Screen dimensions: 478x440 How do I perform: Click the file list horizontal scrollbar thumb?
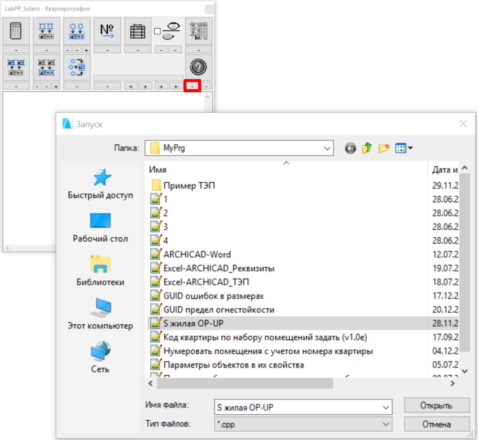coord(245,383)
